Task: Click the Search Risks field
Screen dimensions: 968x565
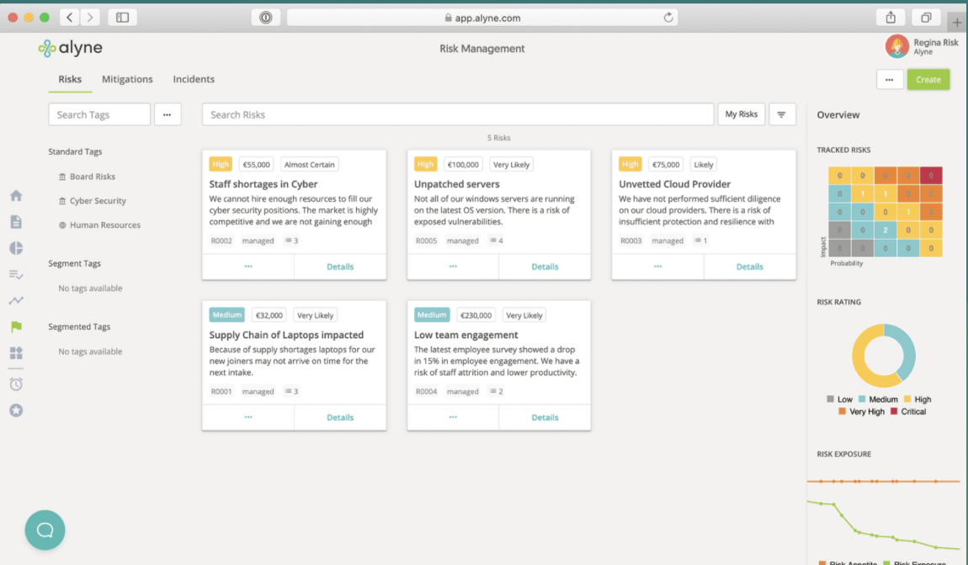Action: coord(458,114)
